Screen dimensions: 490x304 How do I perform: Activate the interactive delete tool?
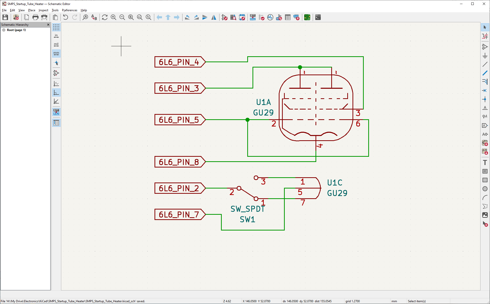[485, 224]
